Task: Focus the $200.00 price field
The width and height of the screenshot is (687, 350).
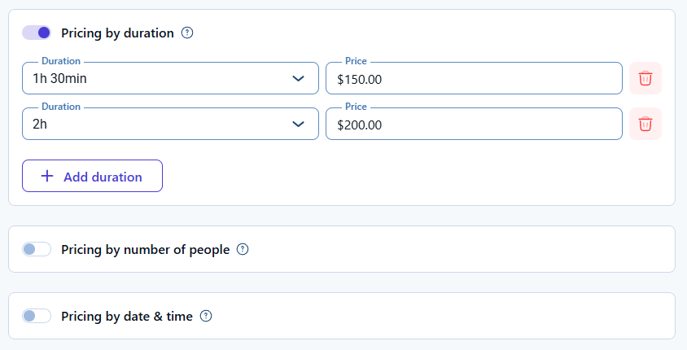Action: tap(474, 125)
